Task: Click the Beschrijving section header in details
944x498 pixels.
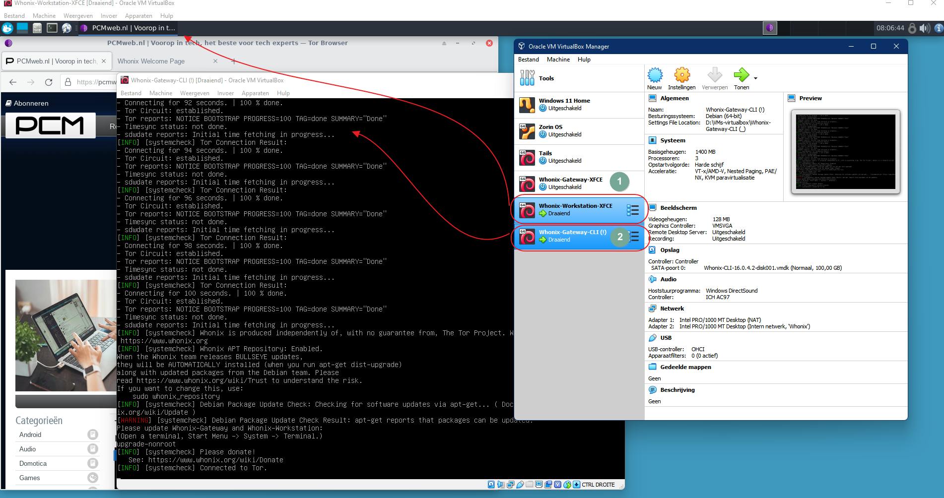Action: [x=677, y=390]
